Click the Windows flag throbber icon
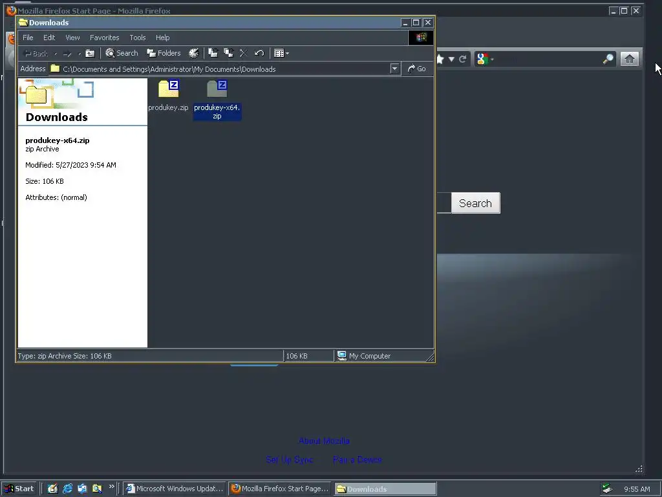Image resolution: width=662 pixels, height=497 pixels. click(421, 38)
